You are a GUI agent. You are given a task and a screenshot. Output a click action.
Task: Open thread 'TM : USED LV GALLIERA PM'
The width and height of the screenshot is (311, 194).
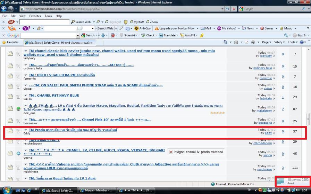[x=62, y=75]
